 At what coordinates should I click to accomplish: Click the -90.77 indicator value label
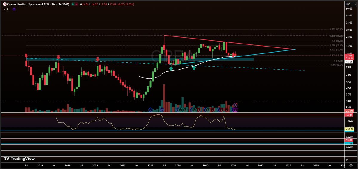point(349,129)
